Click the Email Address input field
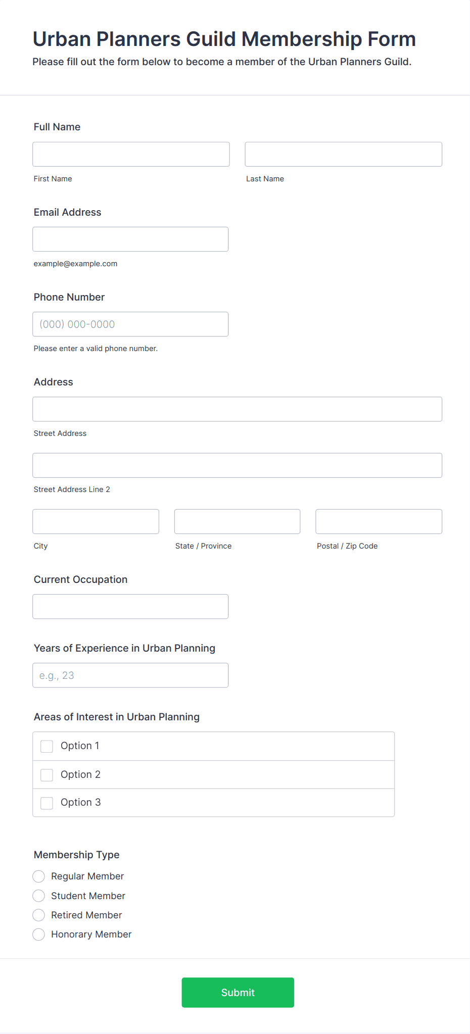This screenshot has height=1034, width=470. (x=130, y=239)
